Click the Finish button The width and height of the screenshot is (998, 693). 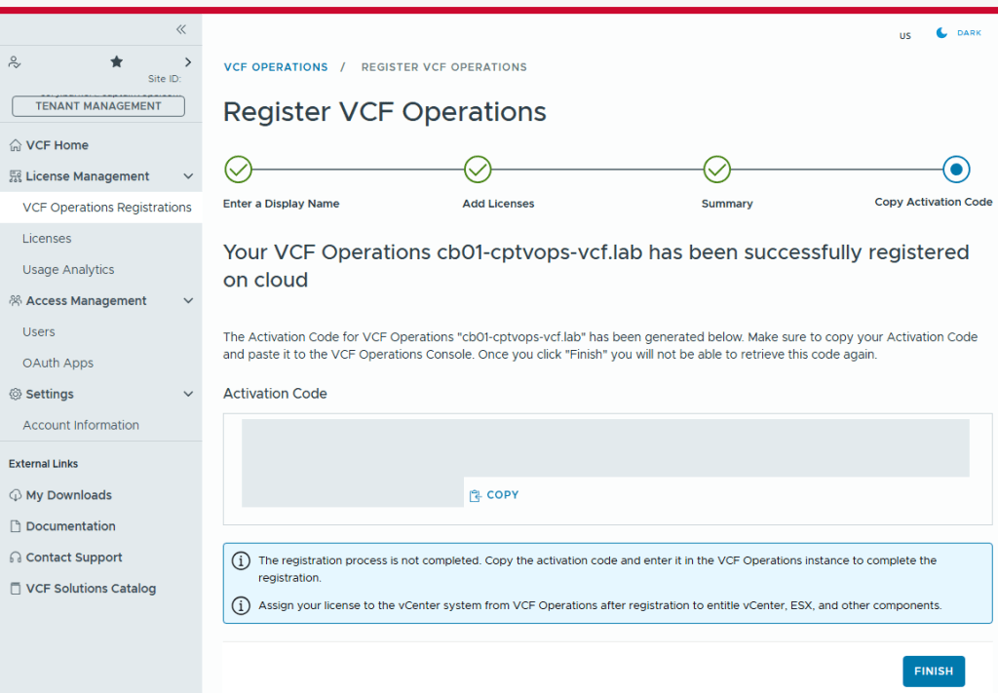click(933, 672)
